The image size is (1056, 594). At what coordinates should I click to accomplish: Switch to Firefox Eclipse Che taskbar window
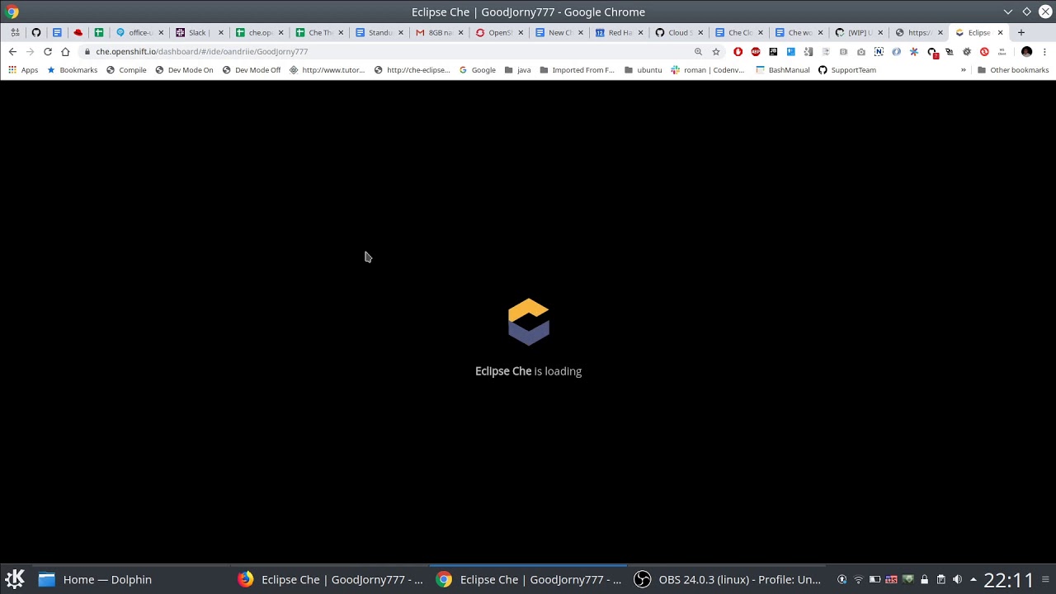click(330, 579)
